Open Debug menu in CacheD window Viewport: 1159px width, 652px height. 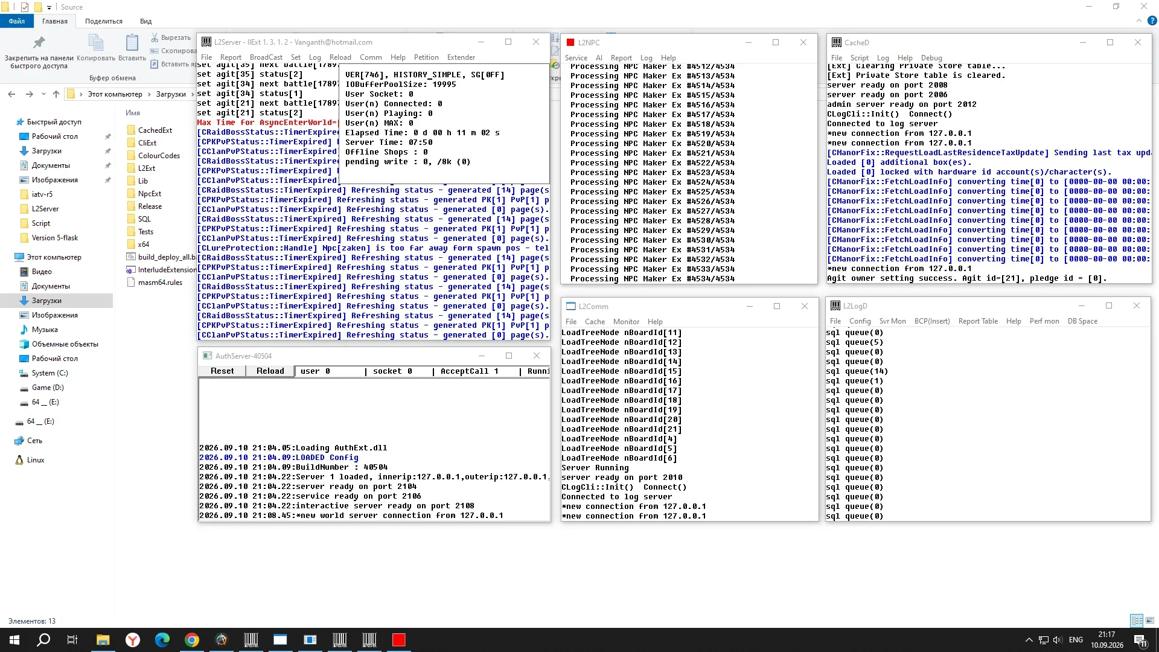(931, 58)
